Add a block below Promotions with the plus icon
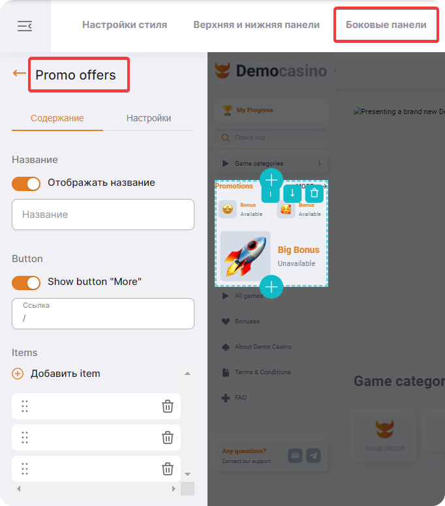 271,286
